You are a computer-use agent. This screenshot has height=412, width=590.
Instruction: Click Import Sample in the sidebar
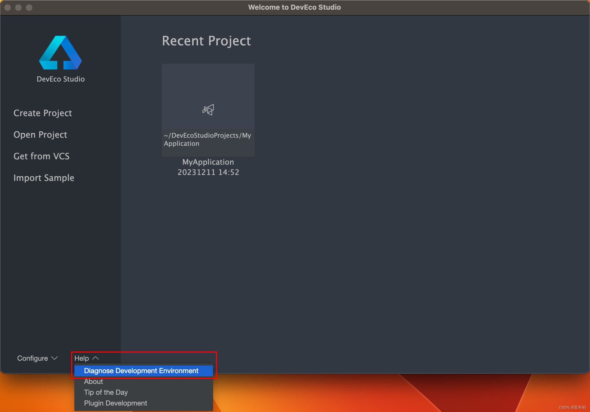click(x=44, y=178)
